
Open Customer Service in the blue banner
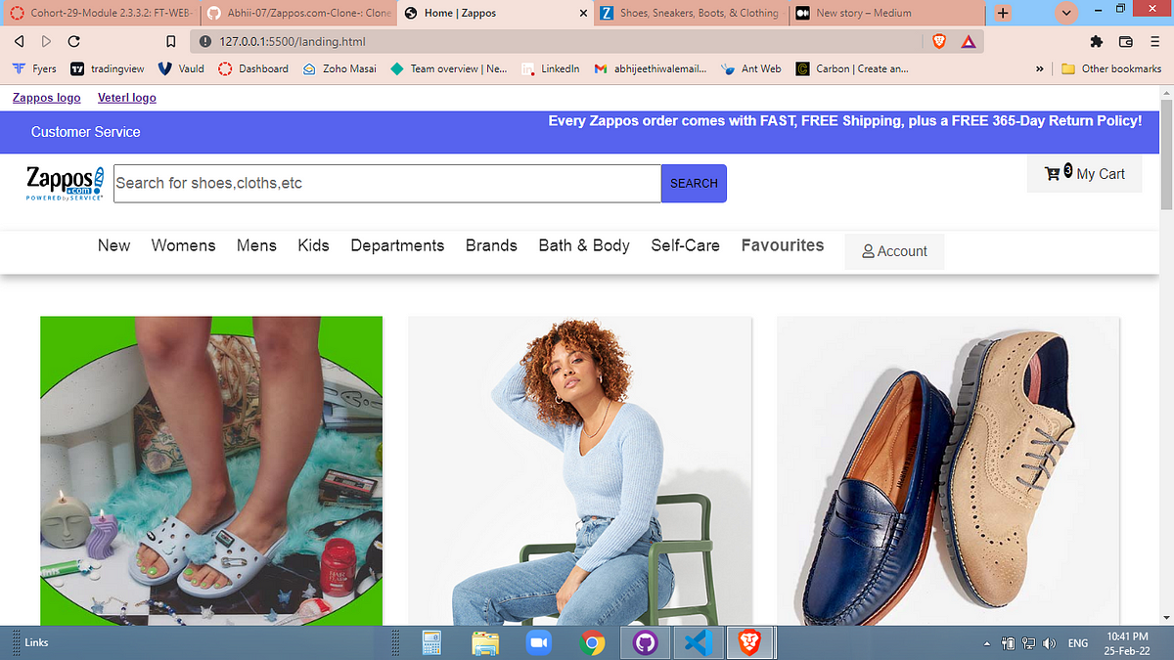[x=86, y=132]
